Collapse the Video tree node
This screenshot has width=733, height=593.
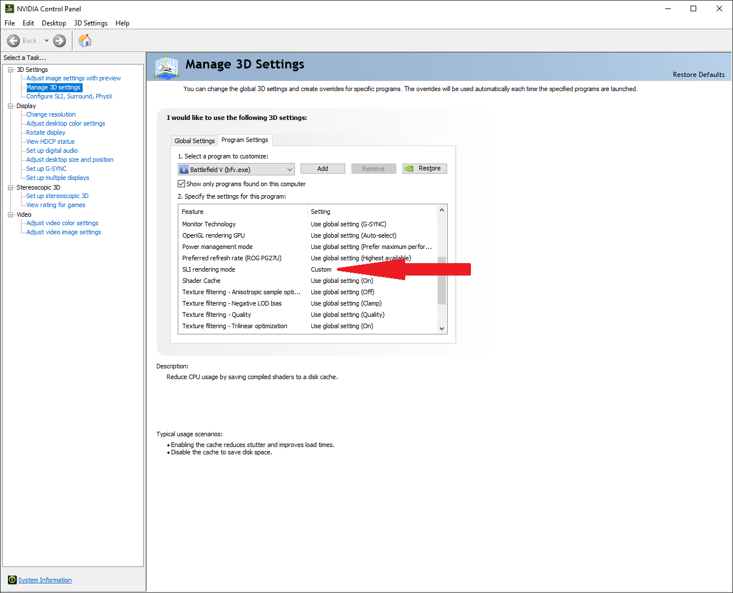click(x=11, y=214)
